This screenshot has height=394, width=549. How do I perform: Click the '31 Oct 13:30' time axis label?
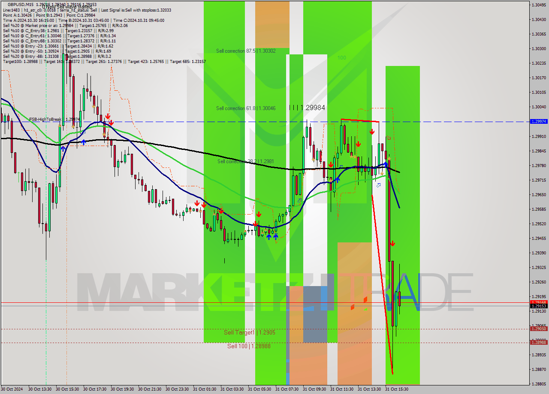click(369, 389)
